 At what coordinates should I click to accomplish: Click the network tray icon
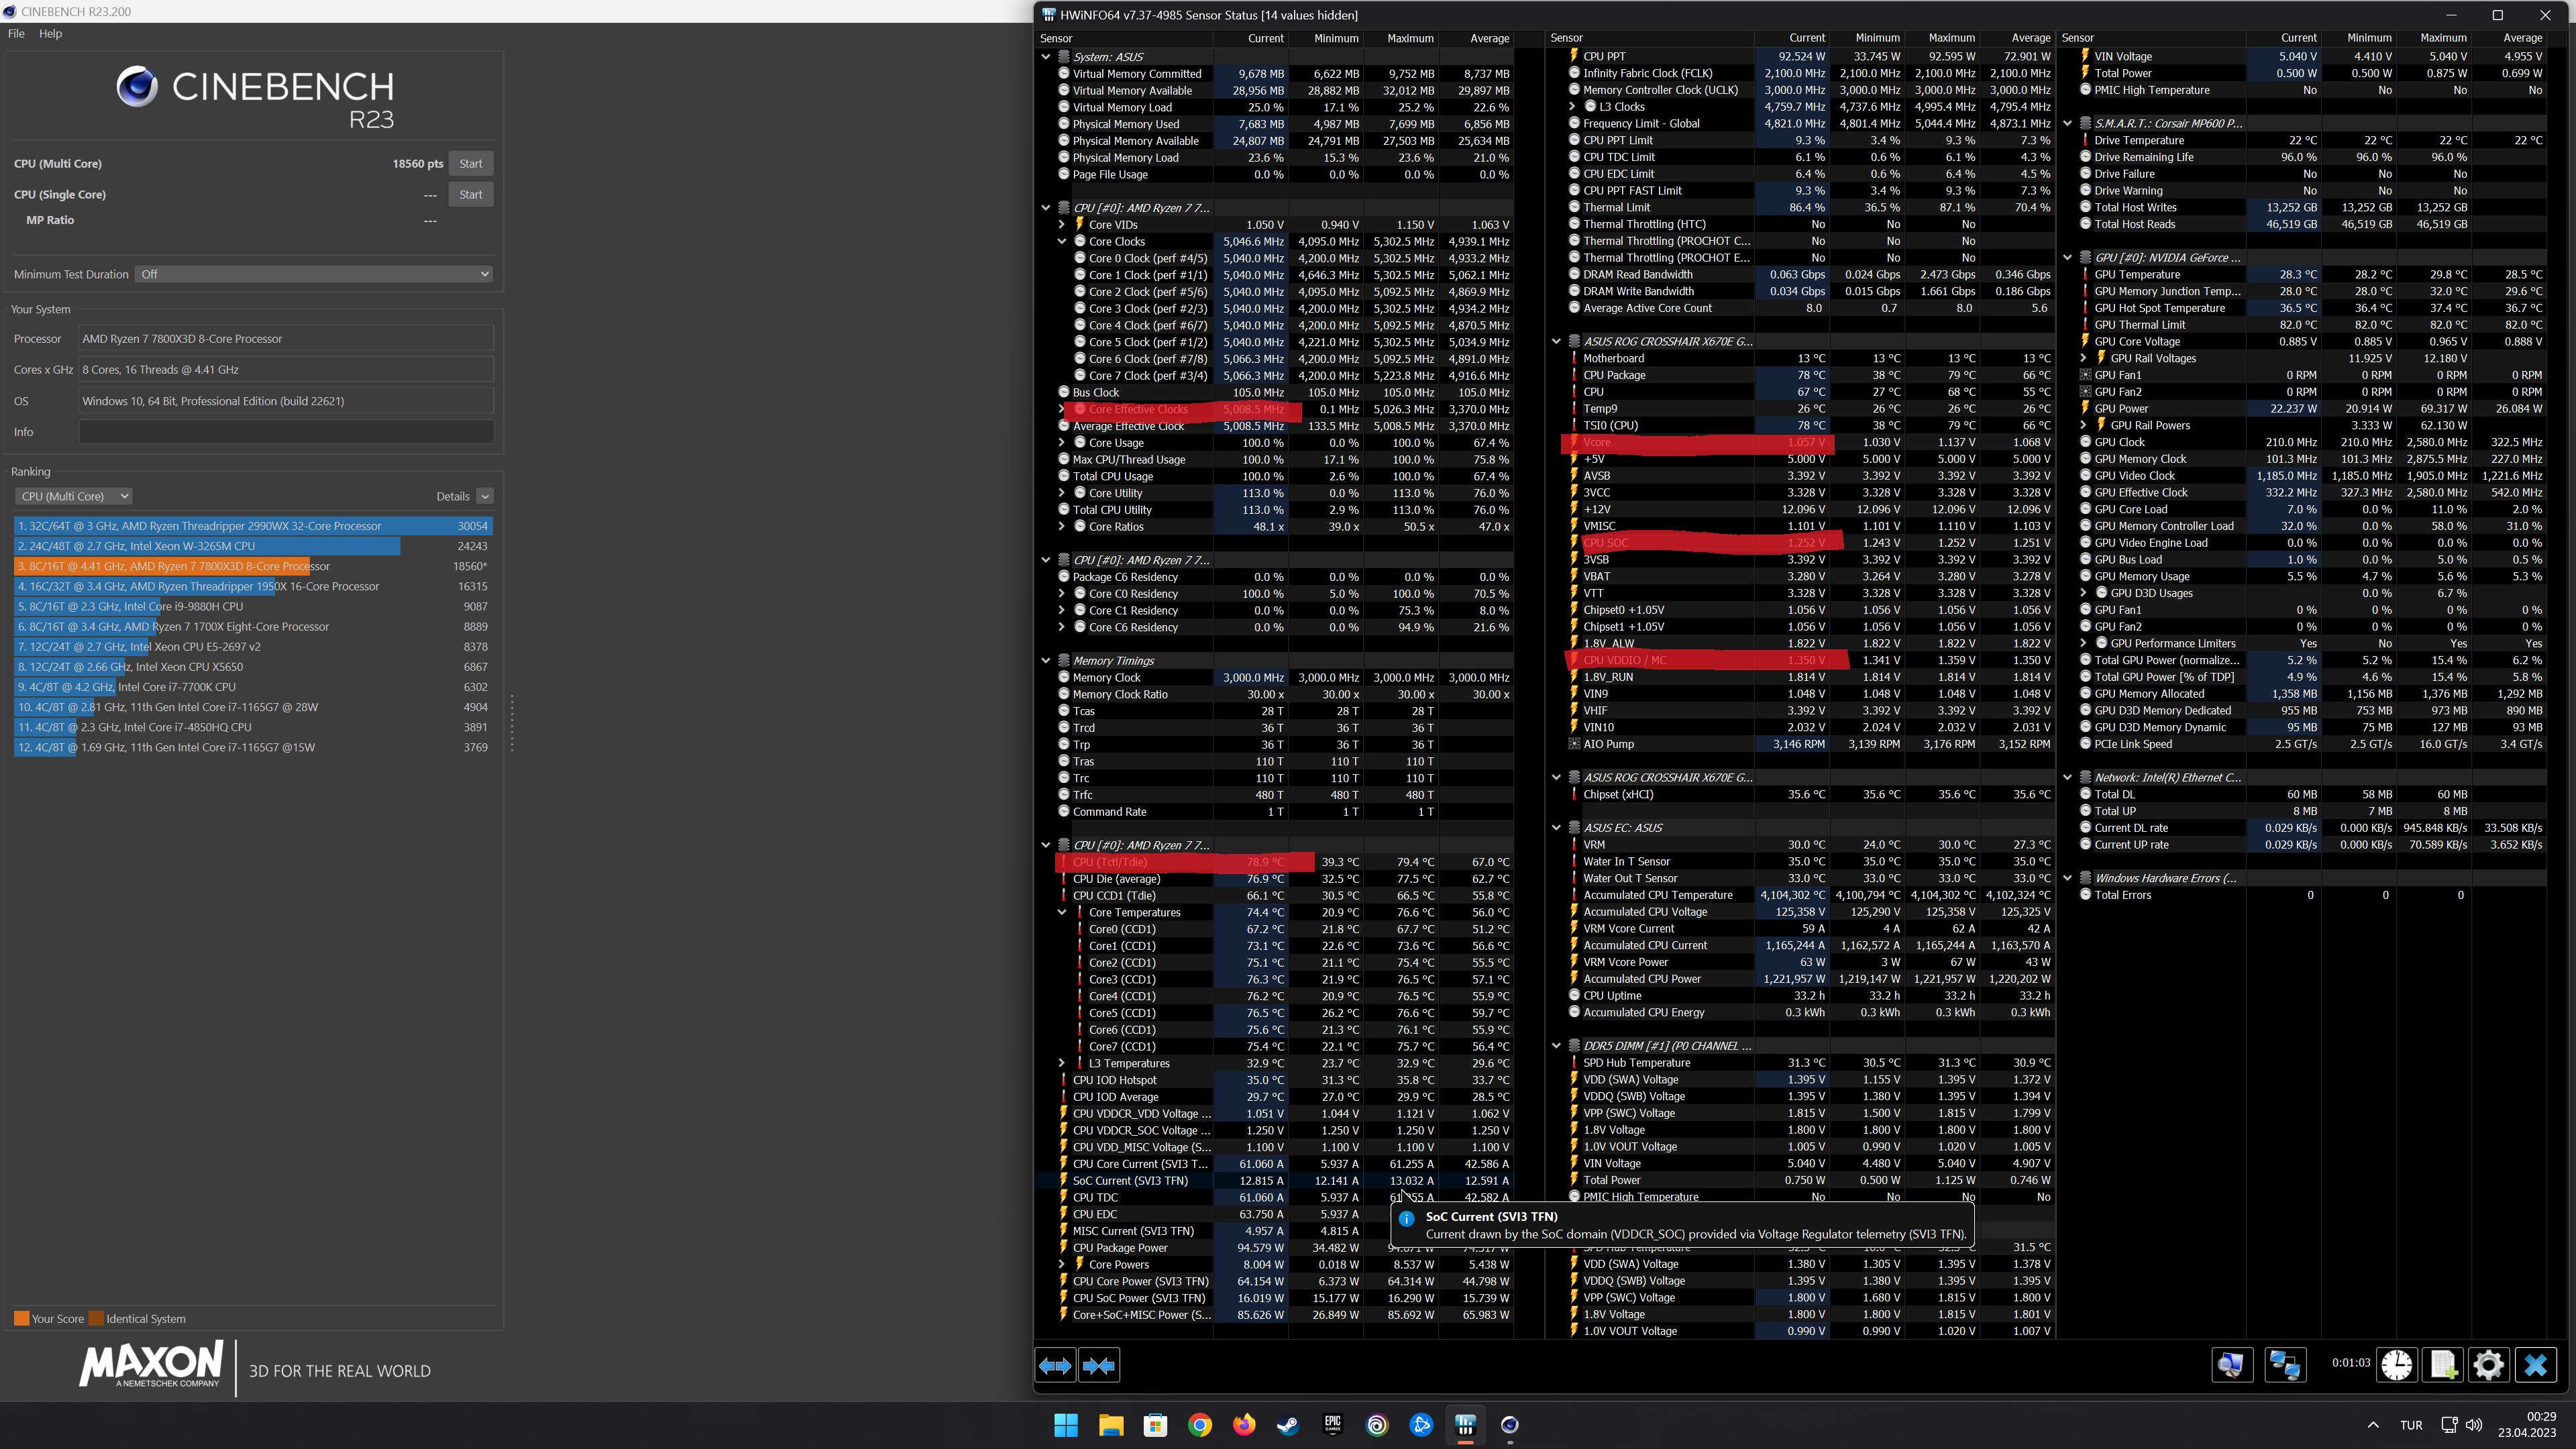tap(2449, 1425)
